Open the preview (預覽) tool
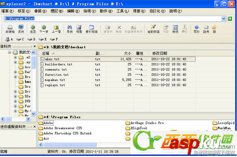This screenshot has height=157, width=237. [x=79, y=29]
